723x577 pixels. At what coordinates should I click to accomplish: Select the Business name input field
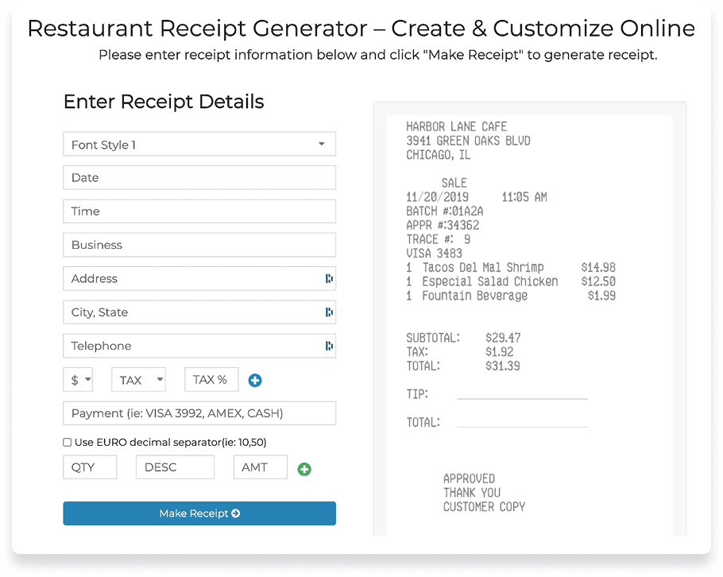click(199, 245)
